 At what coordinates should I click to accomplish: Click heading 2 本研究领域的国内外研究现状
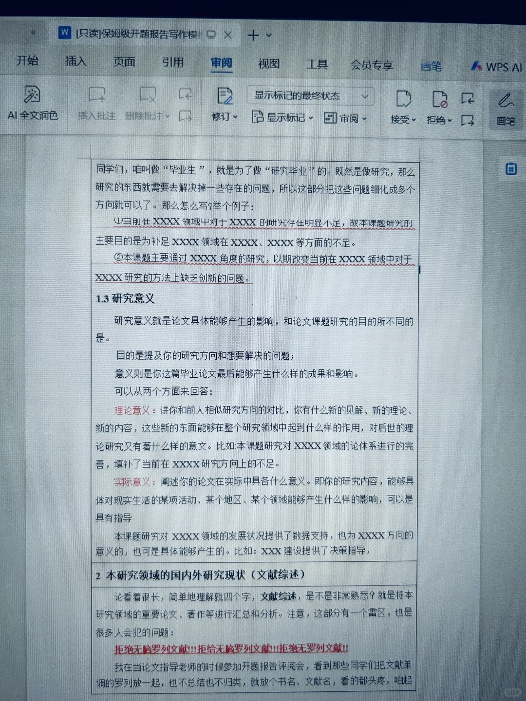point(200,575)
